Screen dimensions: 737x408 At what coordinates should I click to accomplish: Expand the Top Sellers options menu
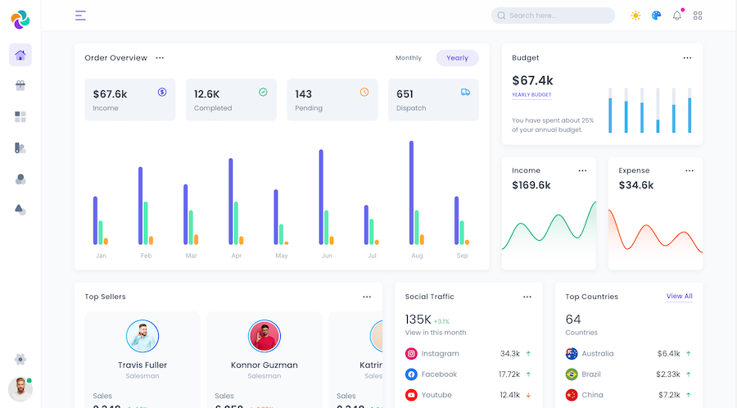pos(367,297)
